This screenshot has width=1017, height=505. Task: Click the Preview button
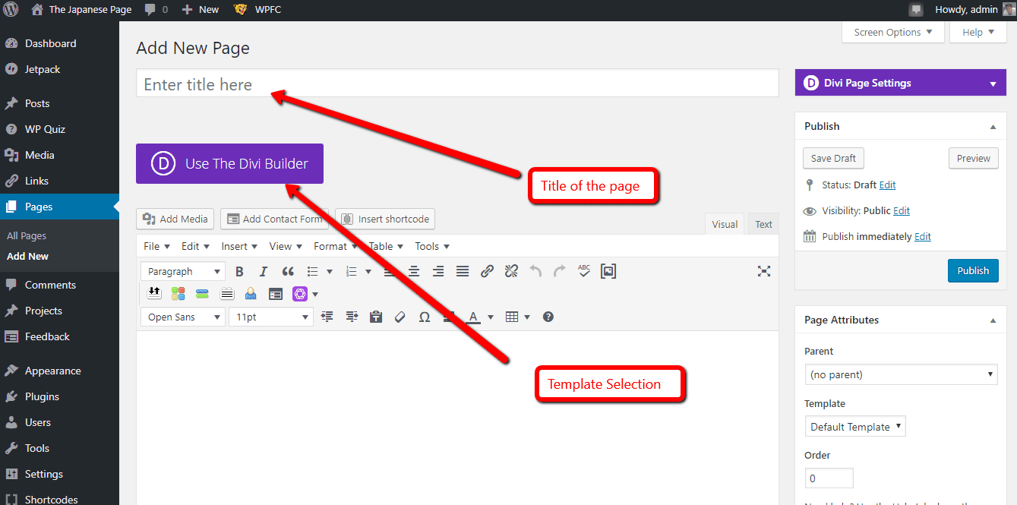(974, 159)
